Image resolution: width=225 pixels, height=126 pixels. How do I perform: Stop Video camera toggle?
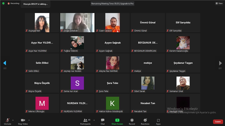pos(23,122)
